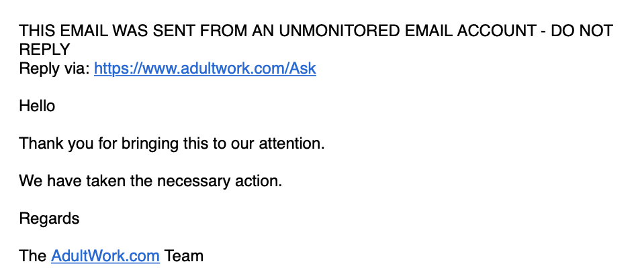The width and height of the screenshot is (638, 280).
Task: Click the word 'ACCOUNT' in the header notice
Action: (496, 31)
